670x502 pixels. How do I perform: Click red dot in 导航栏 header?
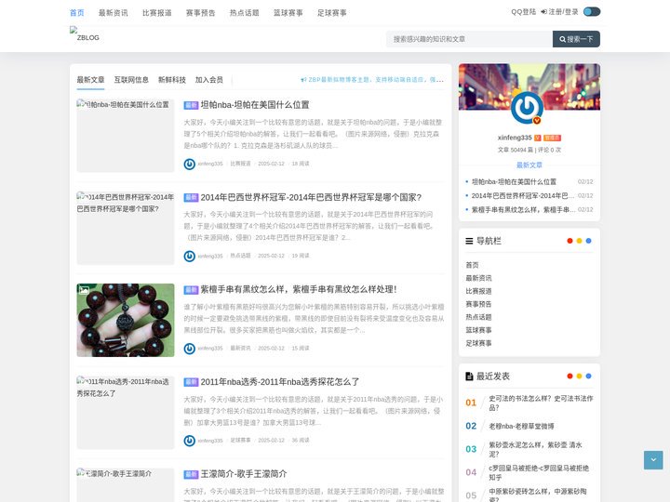click(x=569, y=241)
